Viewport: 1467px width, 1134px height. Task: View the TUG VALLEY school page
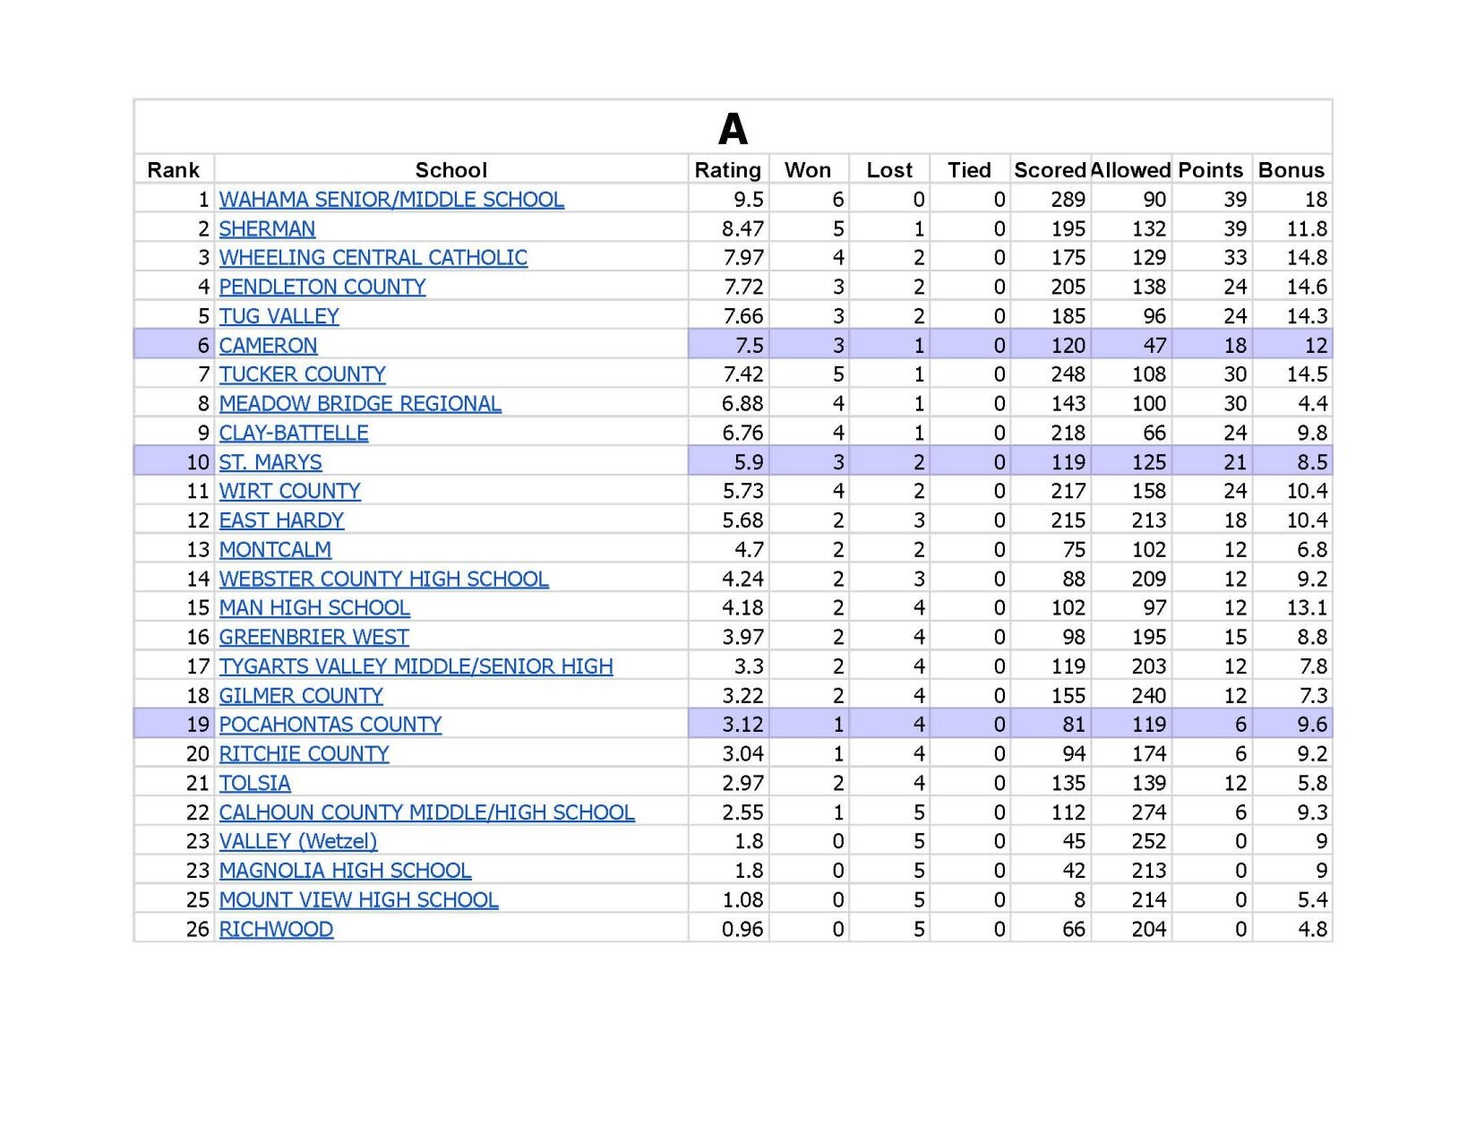278,316
